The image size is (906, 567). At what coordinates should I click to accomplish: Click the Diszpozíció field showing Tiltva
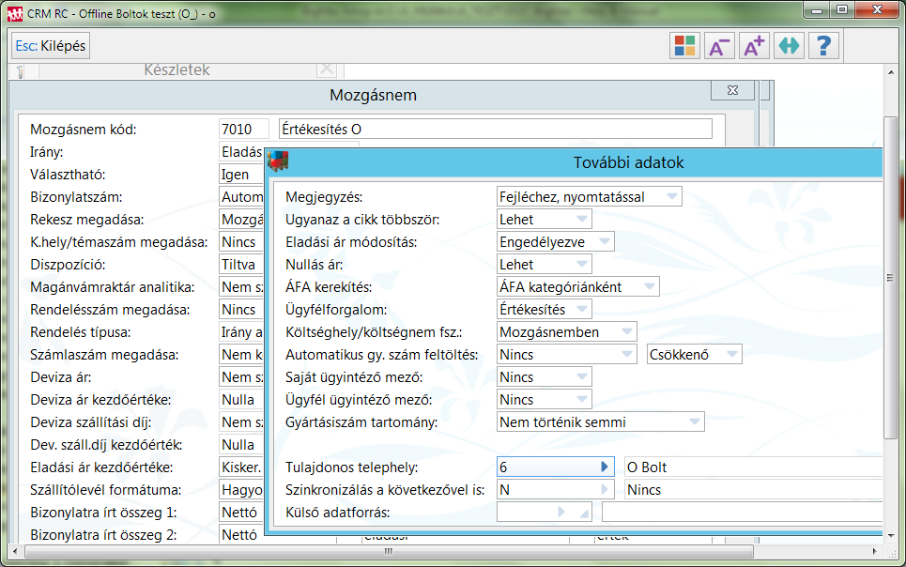[x=241, y=264]
